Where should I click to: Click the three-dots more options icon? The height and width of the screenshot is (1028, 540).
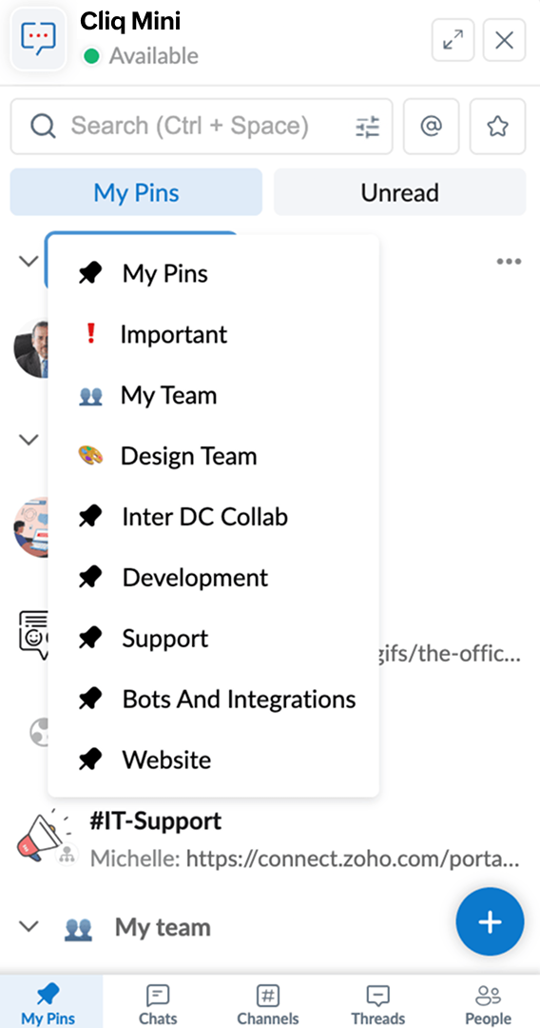509,262
